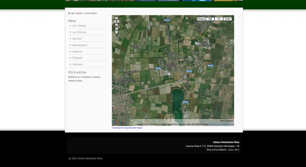
Task: Open the Chi Siamo menu item
Action: click(x=79, y=26)
